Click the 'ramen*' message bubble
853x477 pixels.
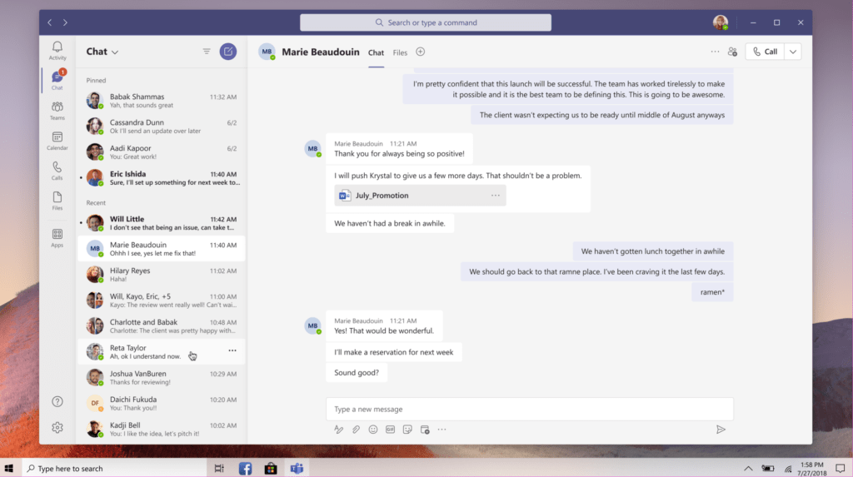[712, 292]
